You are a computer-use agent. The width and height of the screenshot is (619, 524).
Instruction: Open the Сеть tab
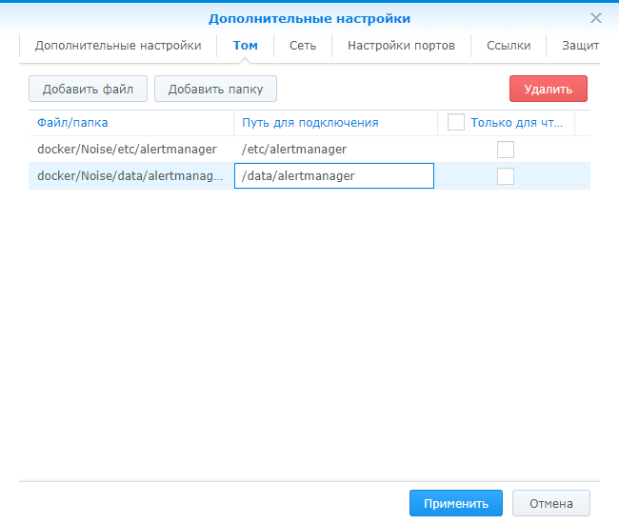303,46
